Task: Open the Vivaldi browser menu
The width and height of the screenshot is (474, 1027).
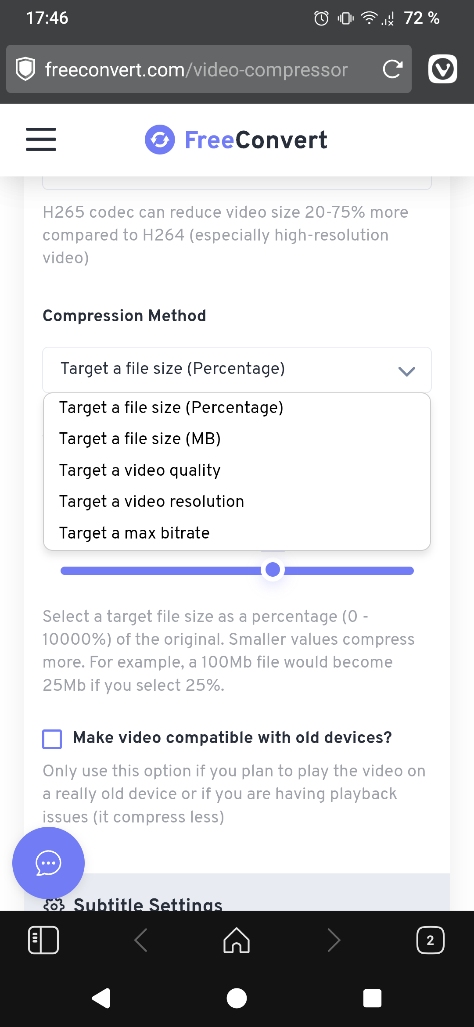Action: click(442, 69)
